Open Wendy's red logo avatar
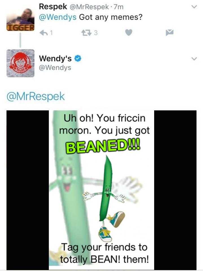This screenshot has width=203, height=271. 20,63
